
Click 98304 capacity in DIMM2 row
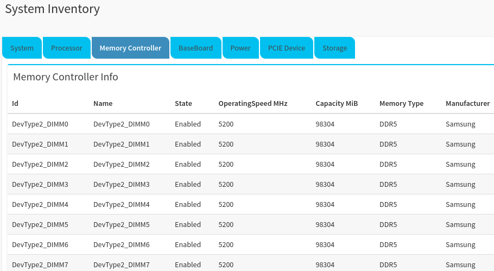point(325,165)
